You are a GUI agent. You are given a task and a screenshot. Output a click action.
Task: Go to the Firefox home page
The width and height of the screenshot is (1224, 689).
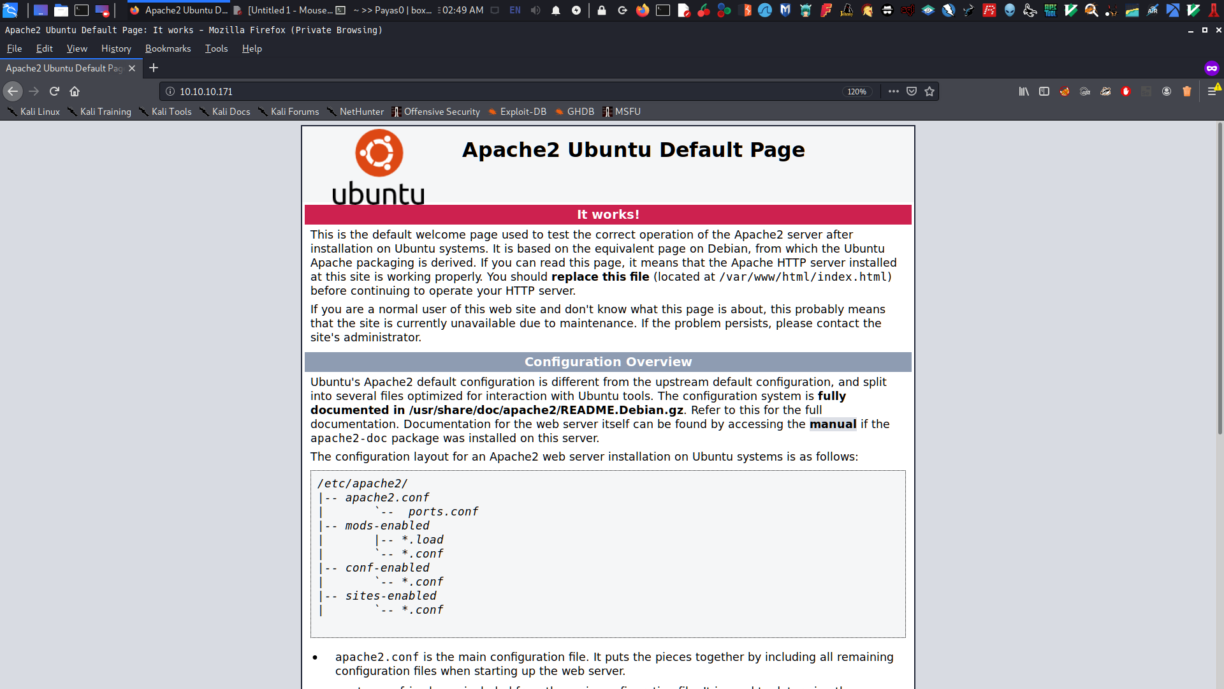pos(75,91)
